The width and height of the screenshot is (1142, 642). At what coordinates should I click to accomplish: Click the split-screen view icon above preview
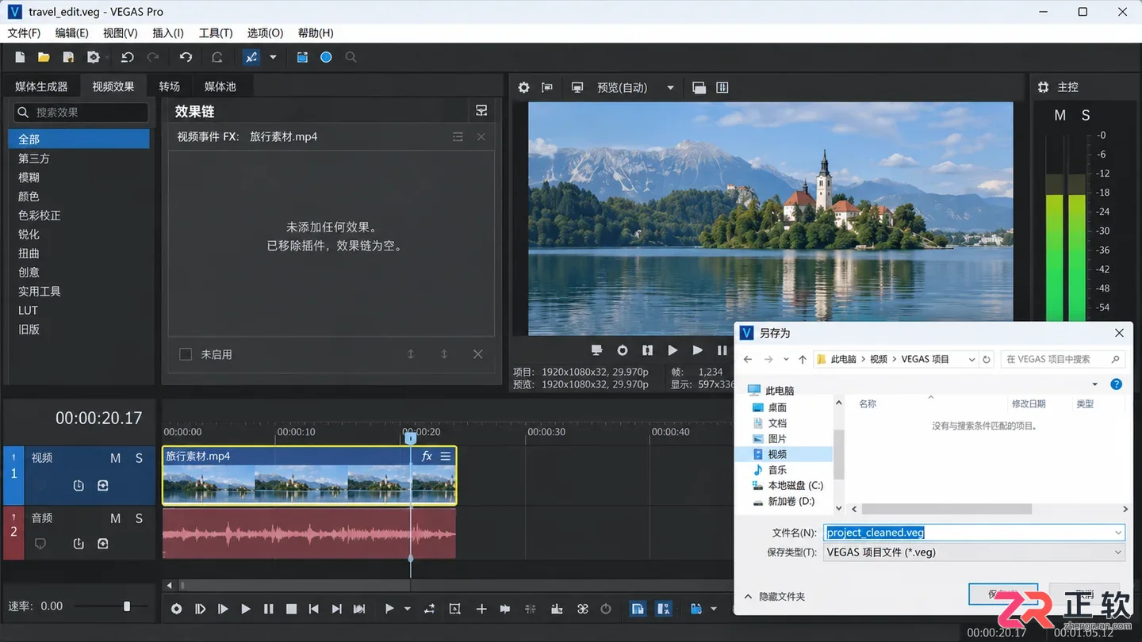pyautogui.click(x=699, y=87)
